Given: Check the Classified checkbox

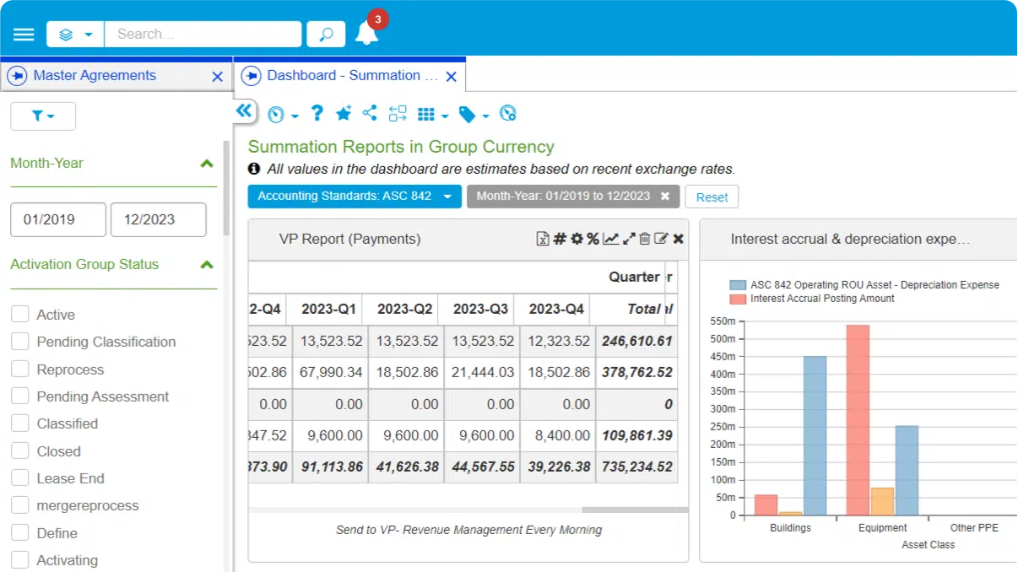Looking at the screenshot, I should (x=20, y=424).
